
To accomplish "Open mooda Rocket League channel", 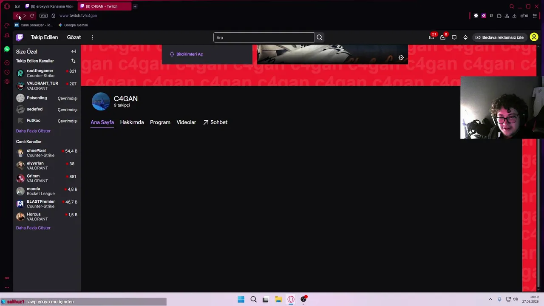I will click(x=47, y=191).
